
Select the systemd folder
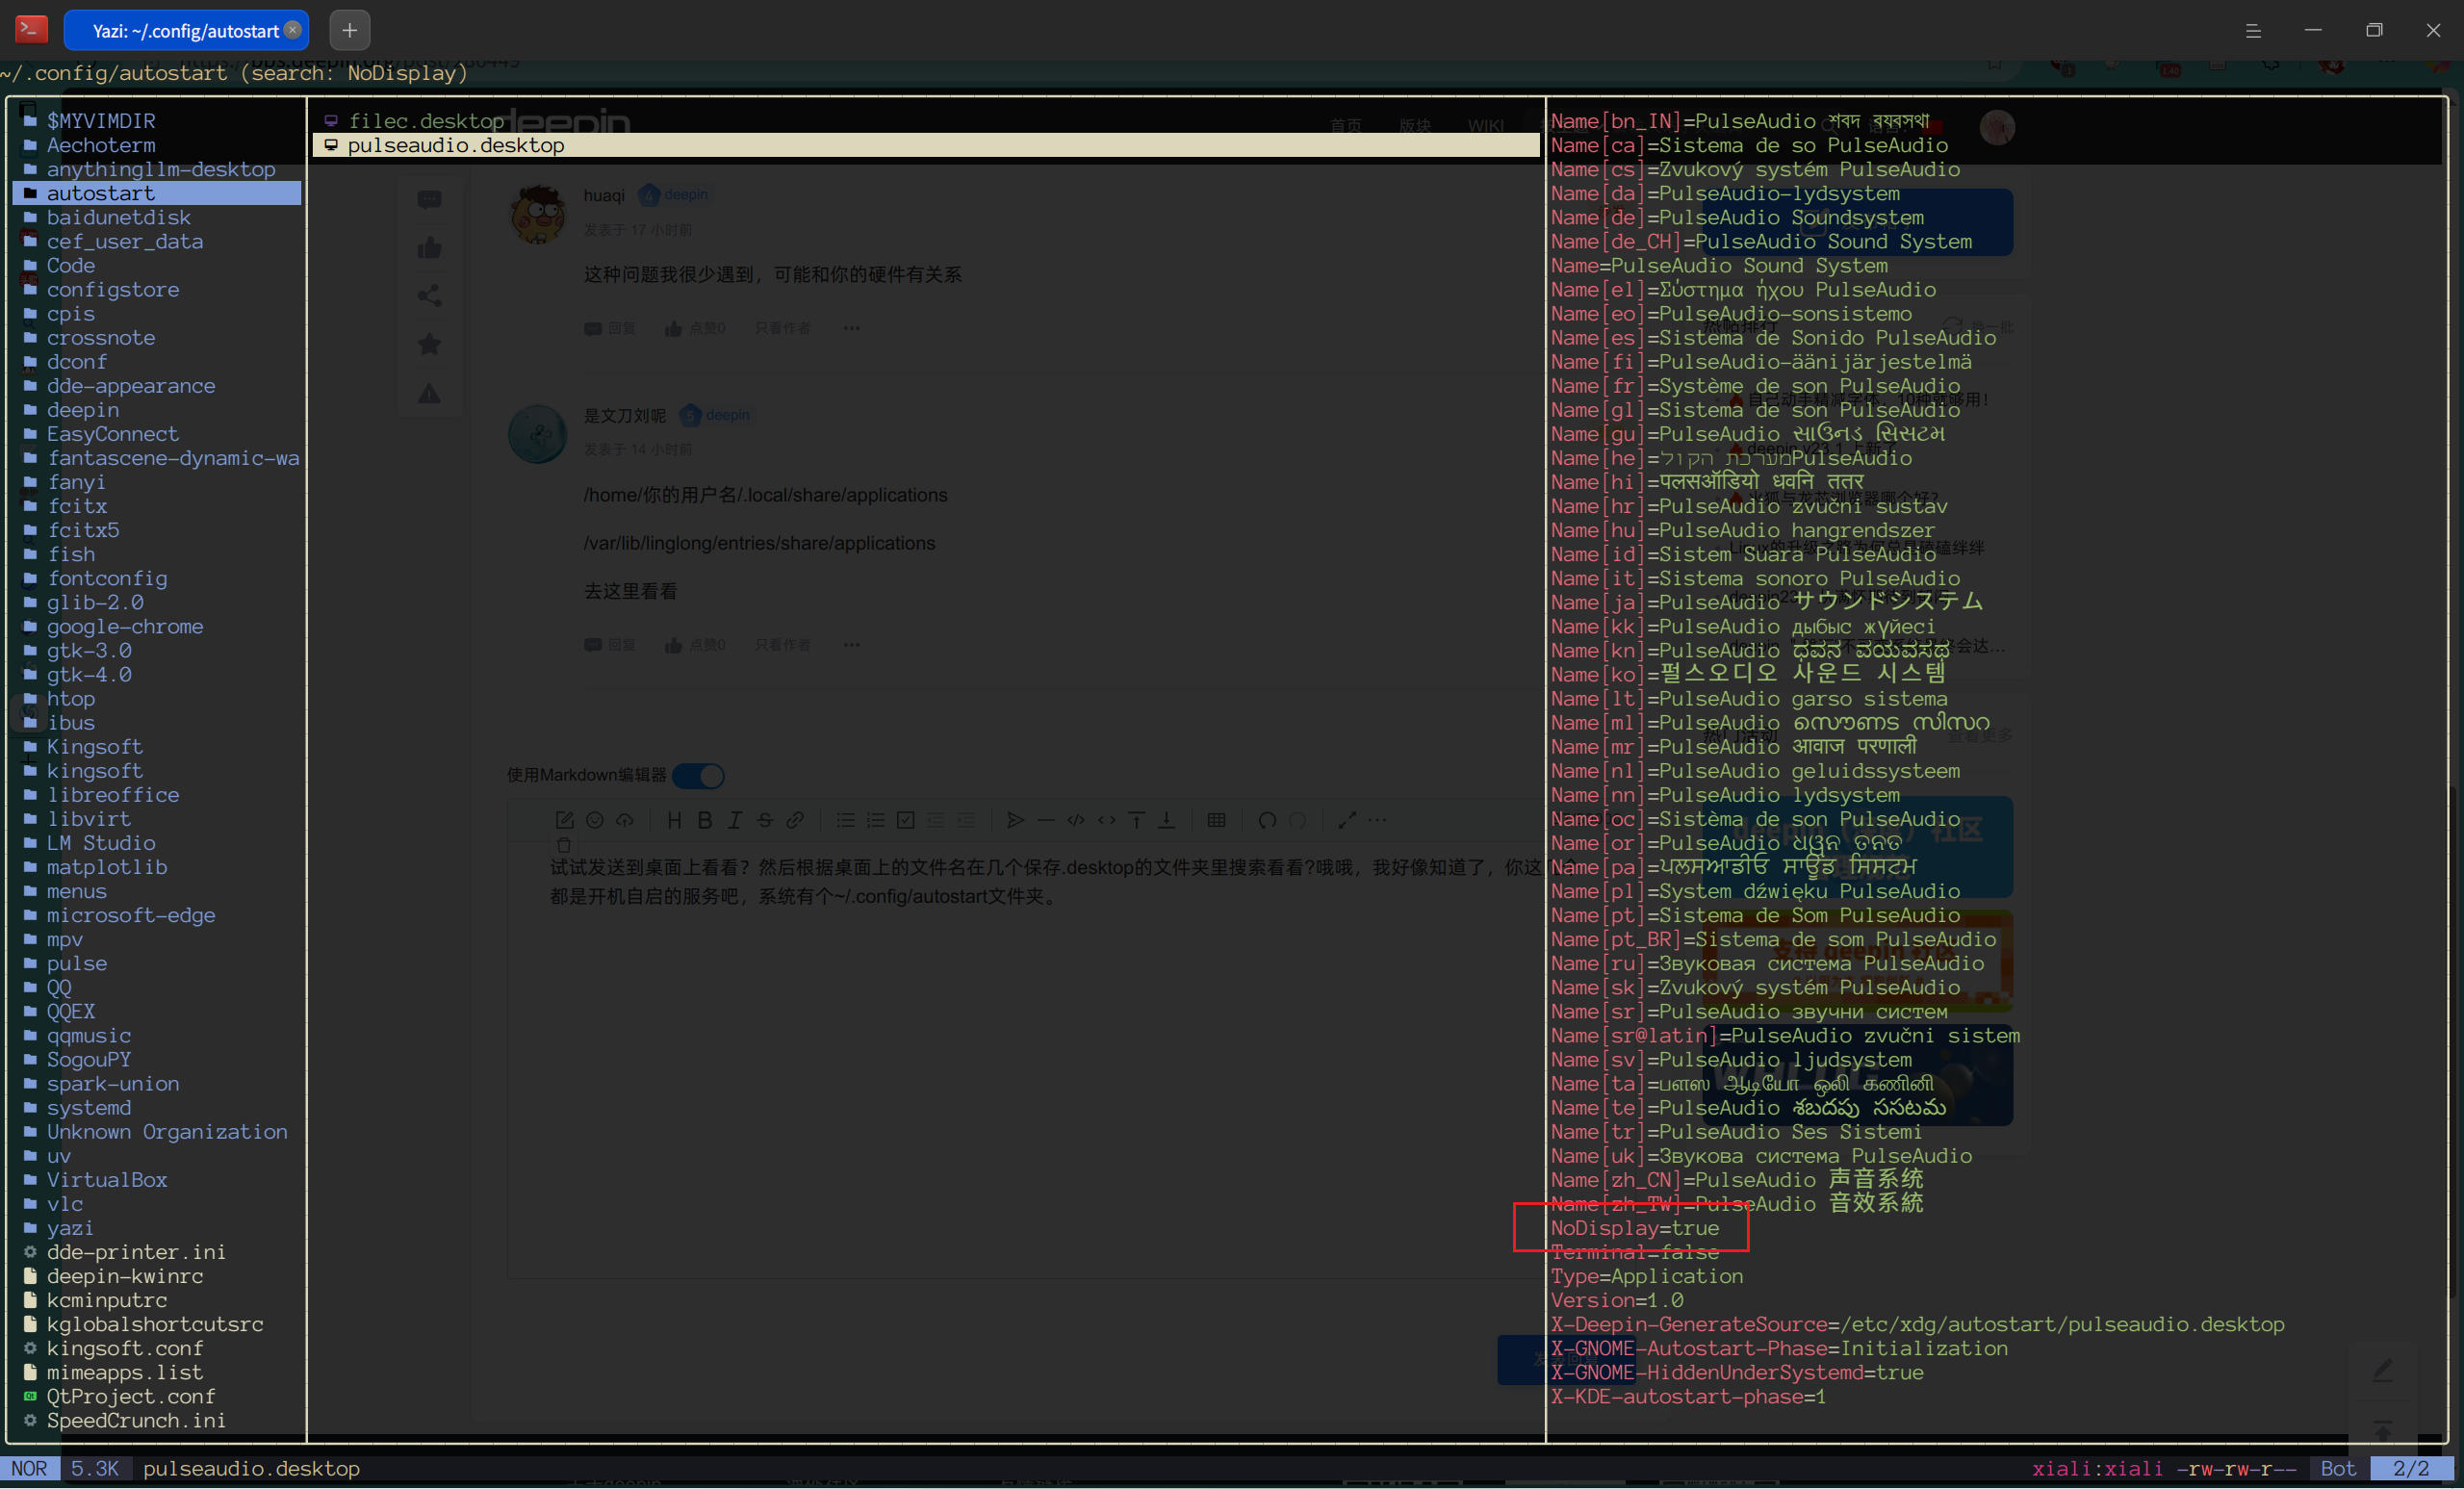click(157, 1107)
